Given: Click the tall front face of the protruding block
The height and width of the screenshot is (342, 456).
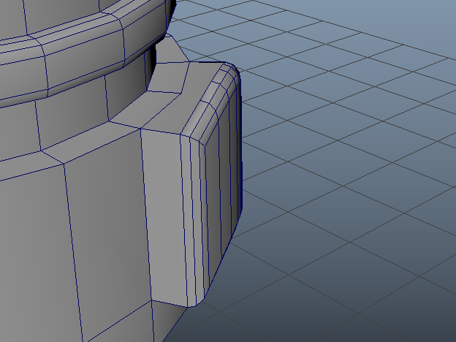Looking at the screenshot, I should (x=164, y=216).
